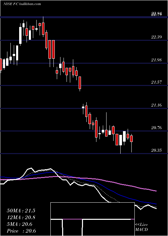Viewport: 168px width, 236px height.
Task: Click the 'NYSE F-C bullkhan.com' chart title
Action: click(22, 4)
